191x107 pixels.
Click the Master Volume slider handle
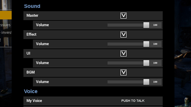[x=146, y=25]
